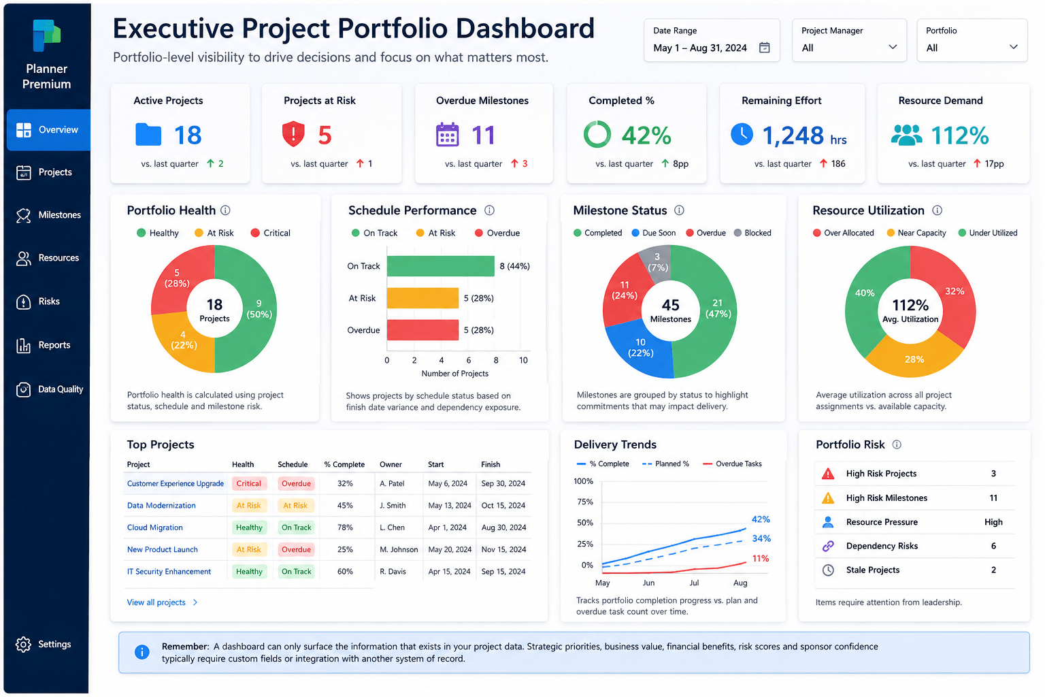Open the Date Range picker
This screenshot has width=1045, height=697.
pyautogui.click(x=712, y=40)
